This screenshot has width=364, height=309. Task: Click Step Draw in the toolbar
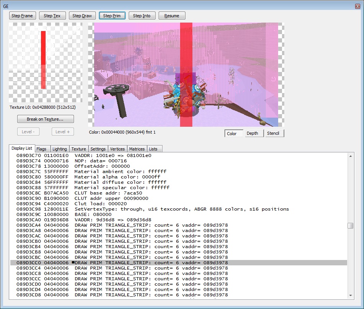click(x=82, y=16)
